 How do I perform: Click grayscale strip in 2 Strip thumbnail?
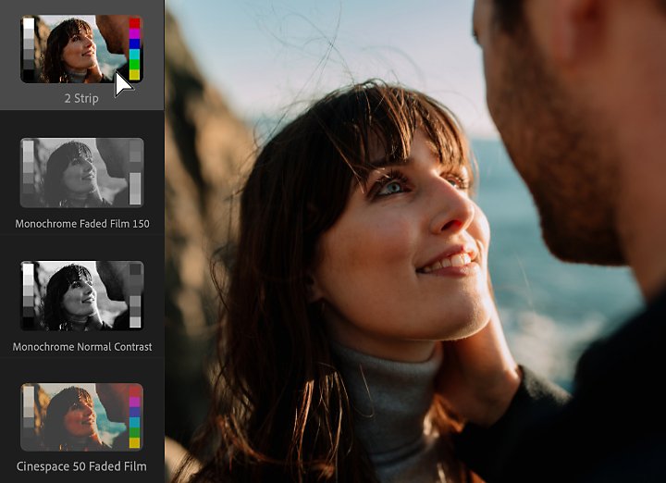29,49
